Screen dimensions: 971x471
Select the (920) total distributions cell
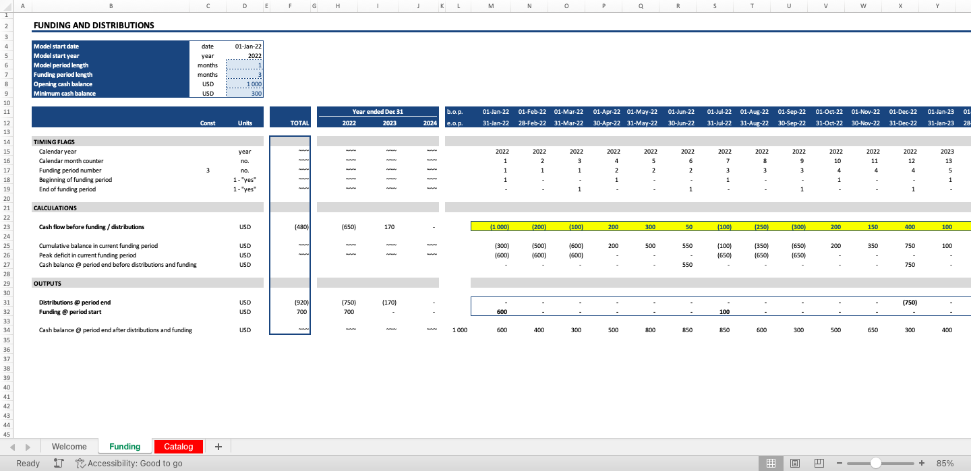(x=290, y=303)
